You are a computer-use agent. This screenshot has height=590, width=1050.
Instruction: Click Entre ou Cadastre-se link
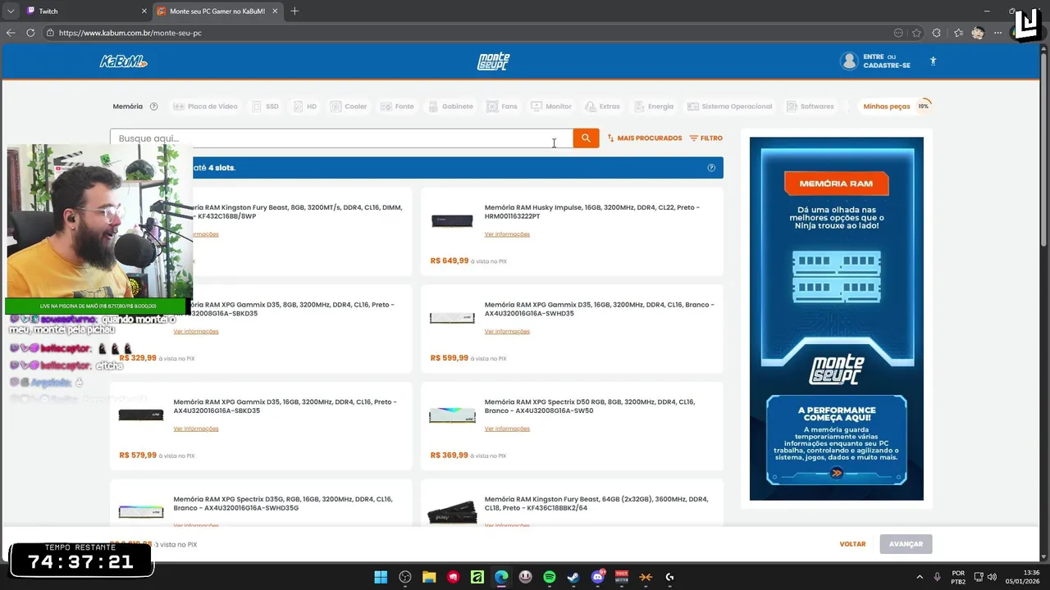886,61
